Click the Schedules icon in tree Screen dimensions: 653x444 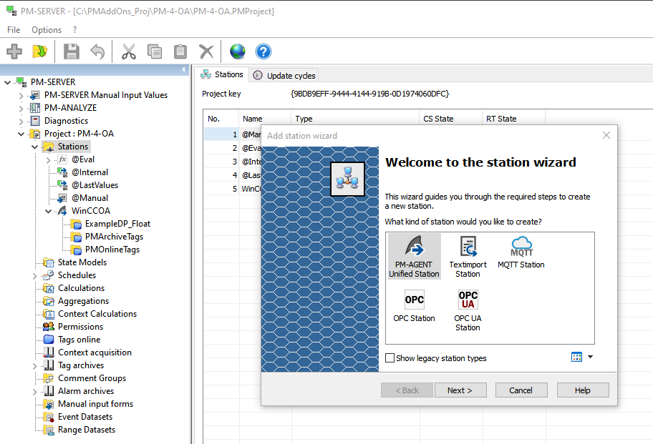point(49,275)
